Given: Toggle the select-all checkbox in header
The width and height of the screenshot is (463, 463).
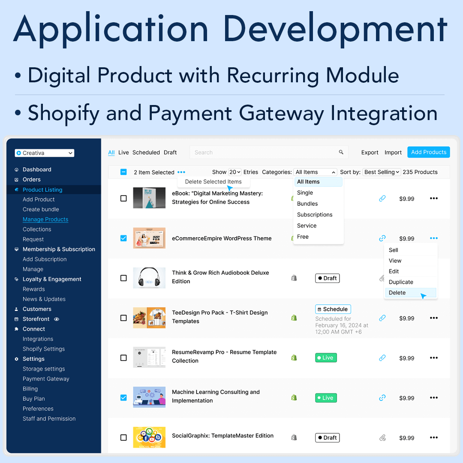Looking at the screenshot, I should 123,172.
